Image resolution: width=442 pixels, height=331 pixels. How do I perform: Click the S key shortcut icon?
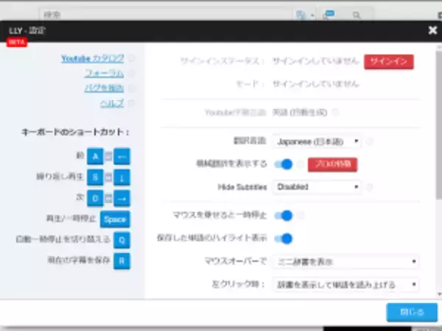coord(94,177)
